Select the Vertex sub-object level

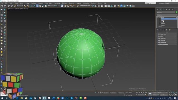[163, 19]
